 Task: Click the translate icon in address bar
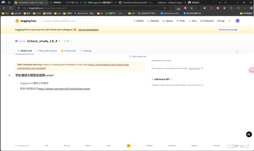[x=165, y=8]
